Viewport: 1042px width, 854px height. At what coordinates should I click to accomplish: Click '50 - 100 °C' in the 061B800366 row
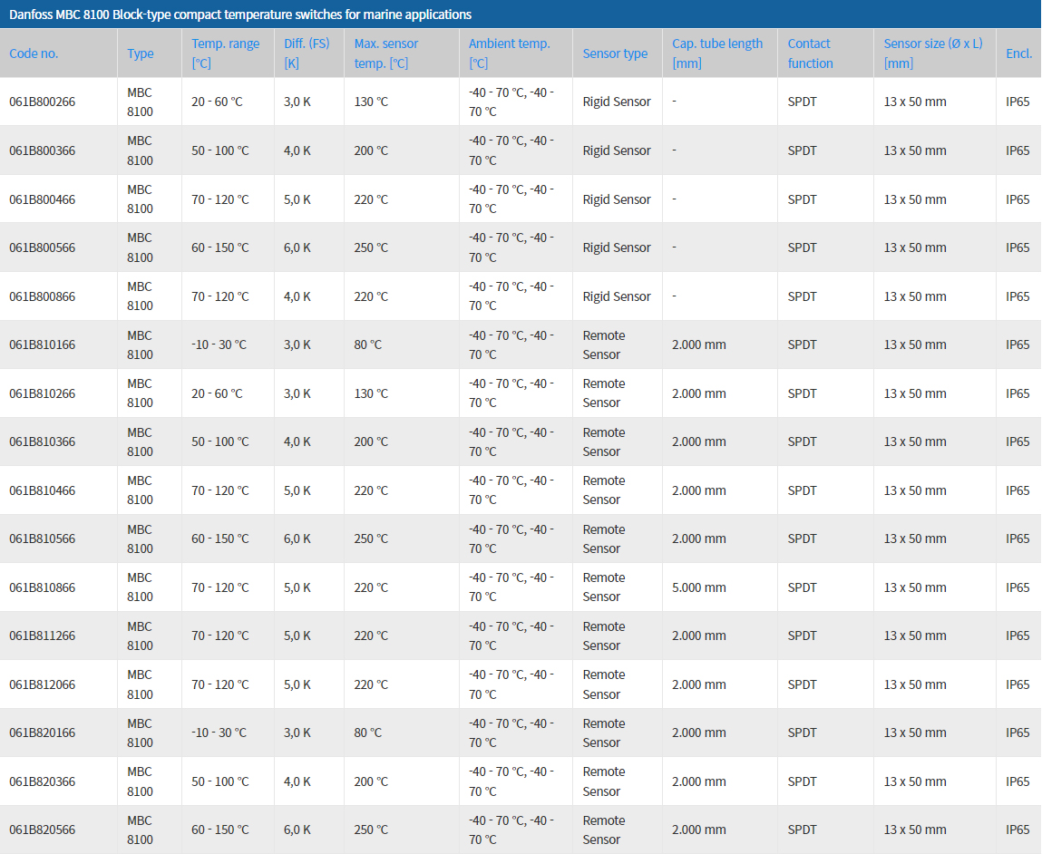pyautogui.click(x=220, y=150)
